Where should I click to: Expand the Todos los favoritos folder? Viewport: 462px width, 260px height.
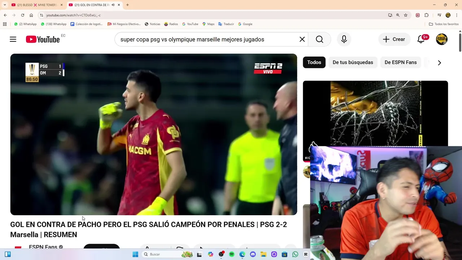pyautogui.click(x=444, y=24)
